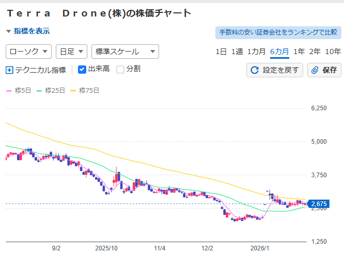Image resolution: width=344 pixels, height=254 pixels.
Task: Click the 12/2 date axis label
Action: point(207,248)
